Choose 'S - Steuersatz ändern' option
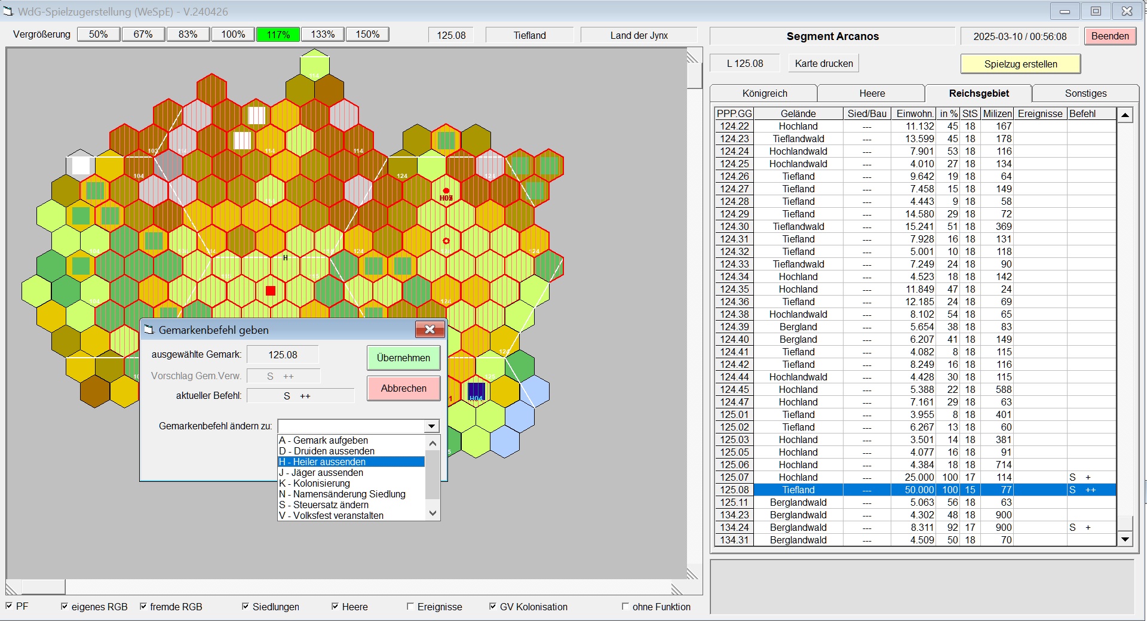The width and height of the screenshot is (1147, 621). pyautogui.click(x=351, y=505)
